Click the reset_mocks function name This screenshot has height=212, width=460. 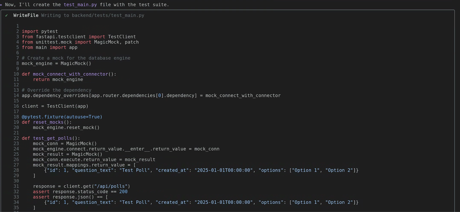[48, 122]
